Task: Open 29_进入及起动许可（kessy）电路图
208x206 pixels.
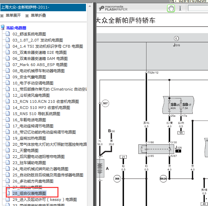Action: click(45, 200)
